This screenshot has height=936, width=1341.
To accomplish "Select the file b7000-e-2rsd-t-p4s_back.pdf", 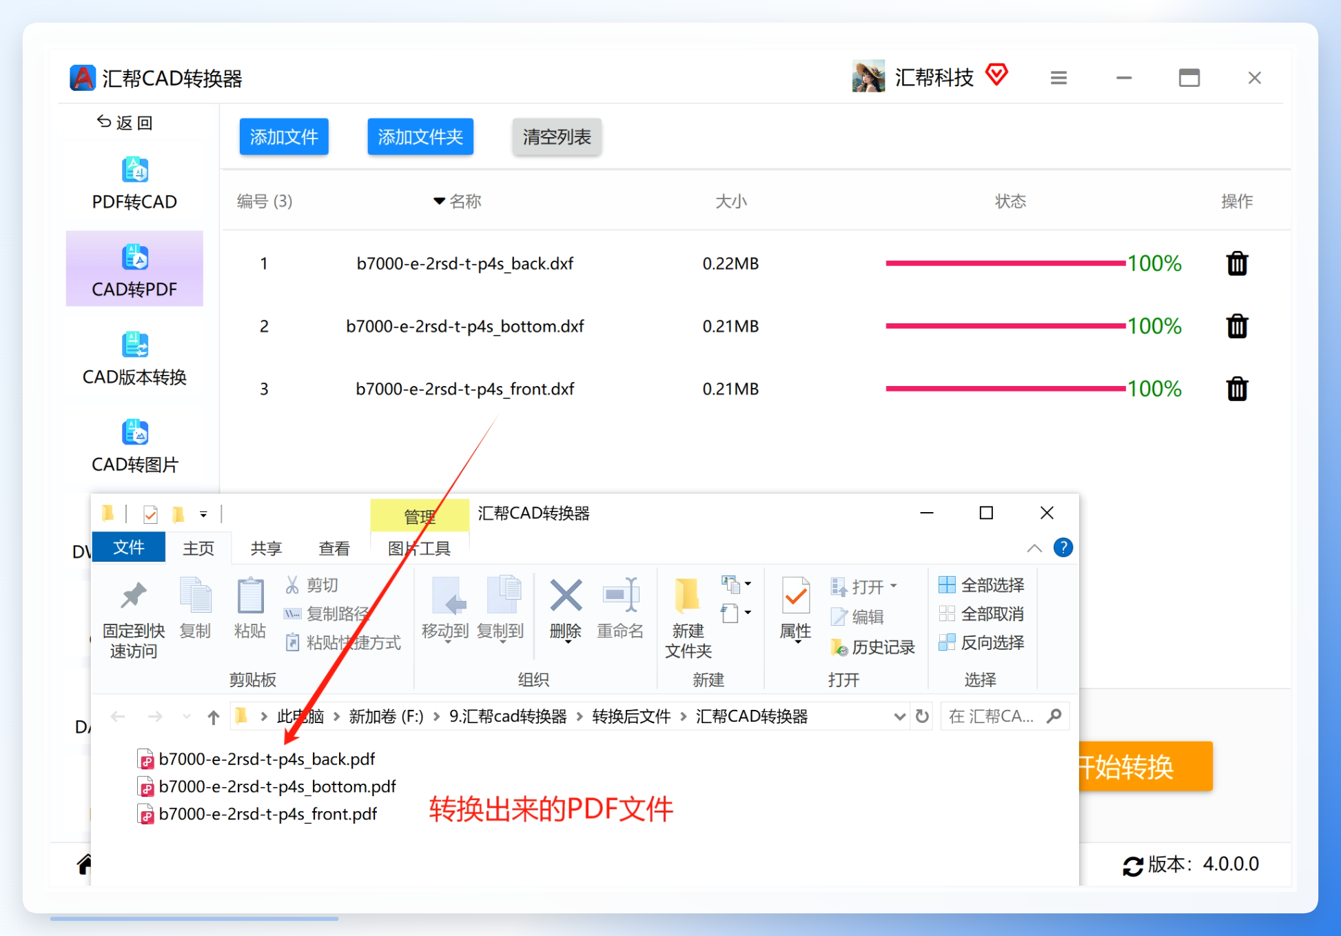I will (256, 760).
